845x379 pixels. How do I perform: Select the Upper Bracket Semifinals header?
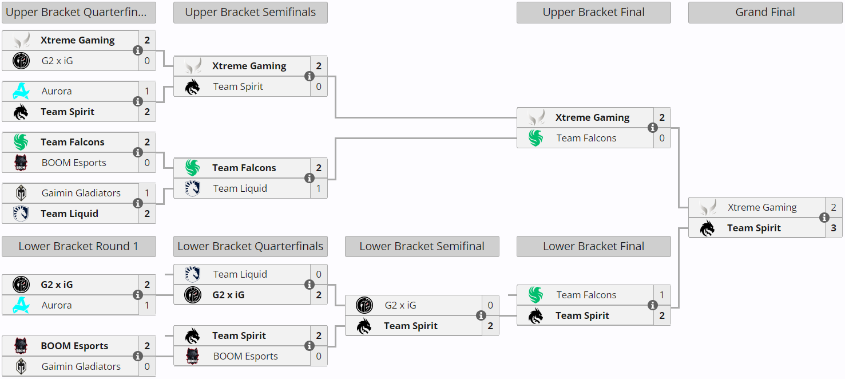tap(251, 13)
